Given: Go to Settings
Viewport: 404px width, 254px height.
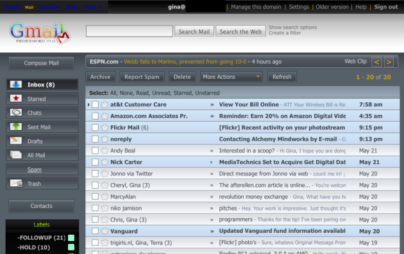Looking at the screenshot, I should tap(299, 7).
